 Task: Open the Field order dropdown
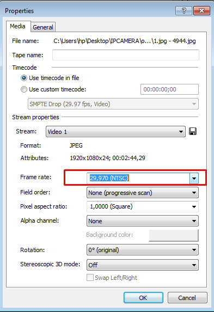tap(143, 193)
